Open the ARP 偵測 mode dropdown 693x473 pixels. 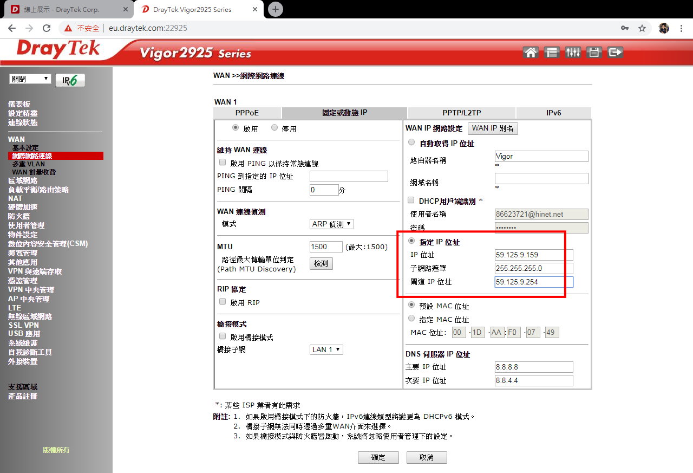coord(332,224)
